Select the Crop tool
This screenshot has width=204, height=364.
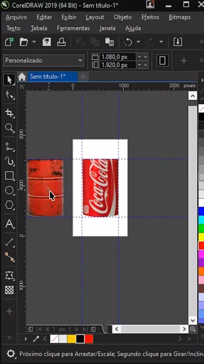point(9,113)
